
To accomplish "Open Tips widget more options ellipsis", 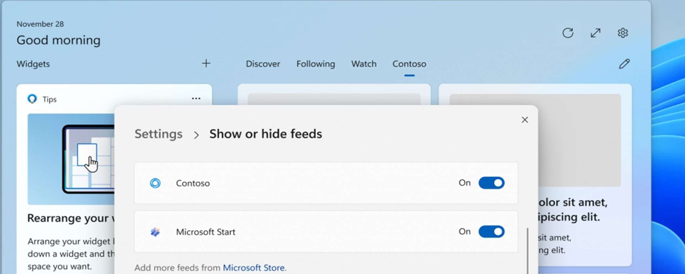I will [x=196, y=99].
